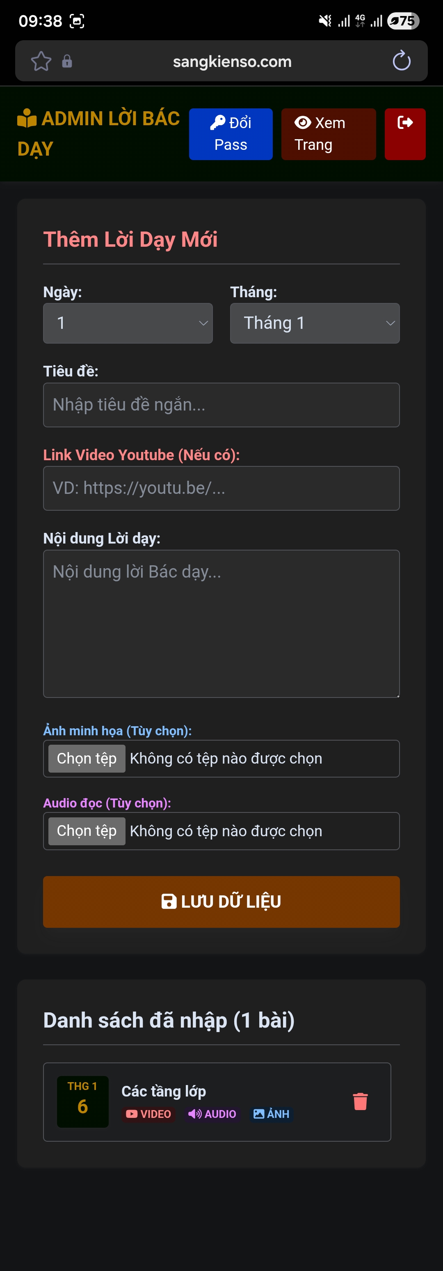Click the Nhập tiêu đề ngắn input field
The width and height of the screenshot is (443, 1271).
coord(221,405)
